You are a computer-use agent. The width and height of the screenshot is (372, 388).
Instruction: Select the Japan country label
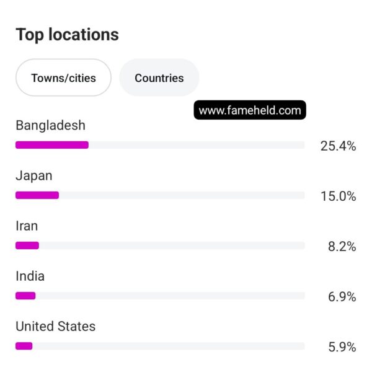click(34, 176)
